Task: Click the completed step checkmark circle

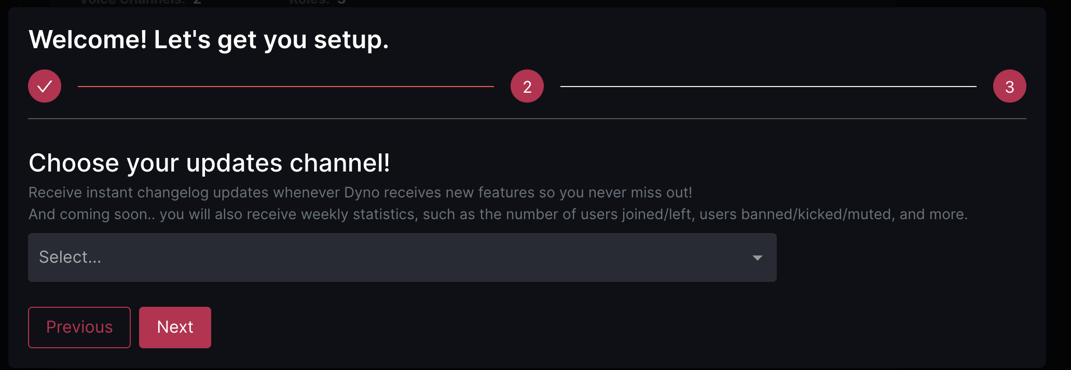Action: coord(45,86)
